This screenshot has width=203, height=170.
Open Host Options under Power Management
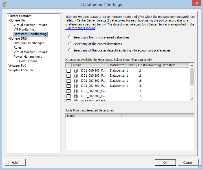(x=28, y=61)
